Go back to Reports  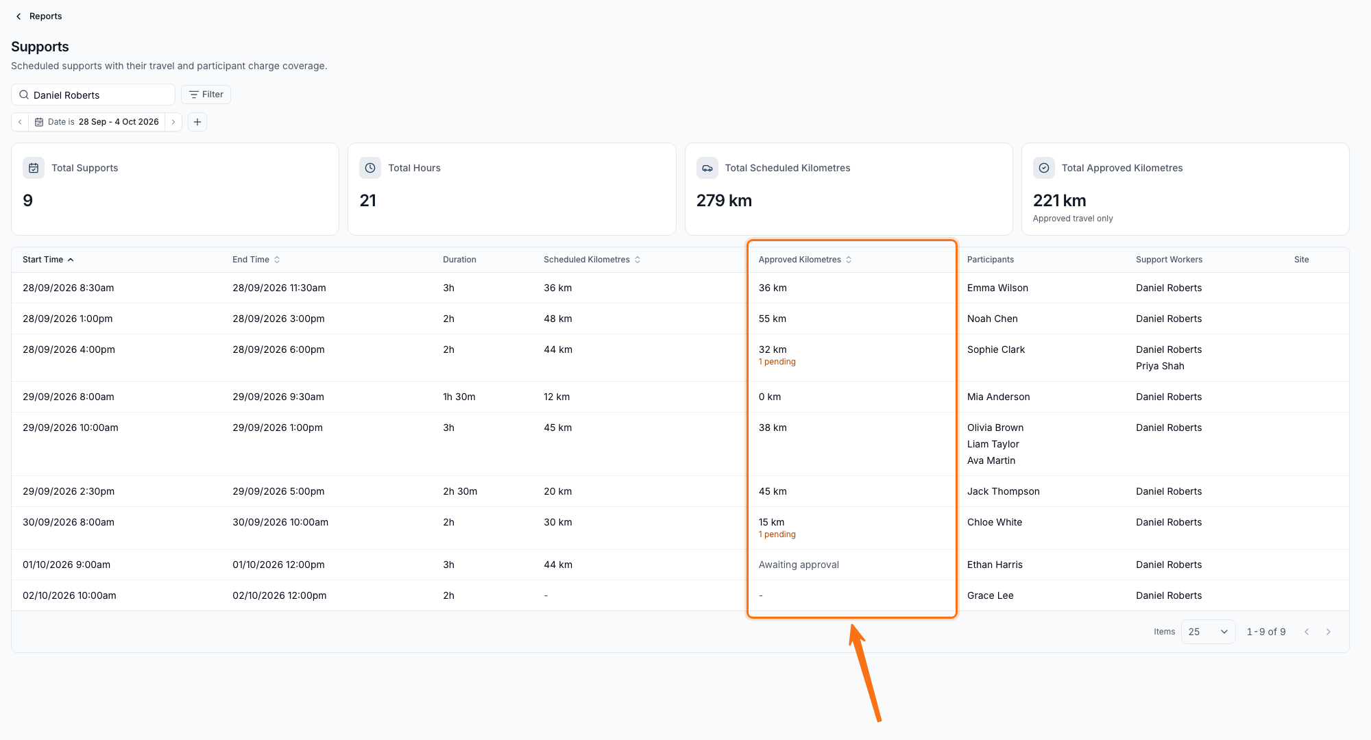(x=38, y=16)
